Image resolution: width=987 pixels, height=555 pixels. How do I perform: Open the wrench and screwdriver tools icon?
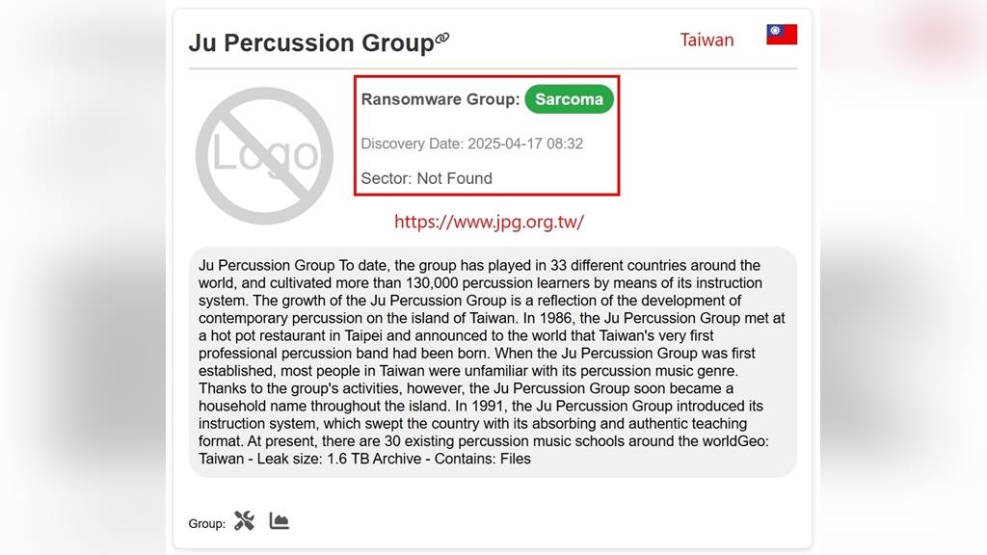point(245,521)
